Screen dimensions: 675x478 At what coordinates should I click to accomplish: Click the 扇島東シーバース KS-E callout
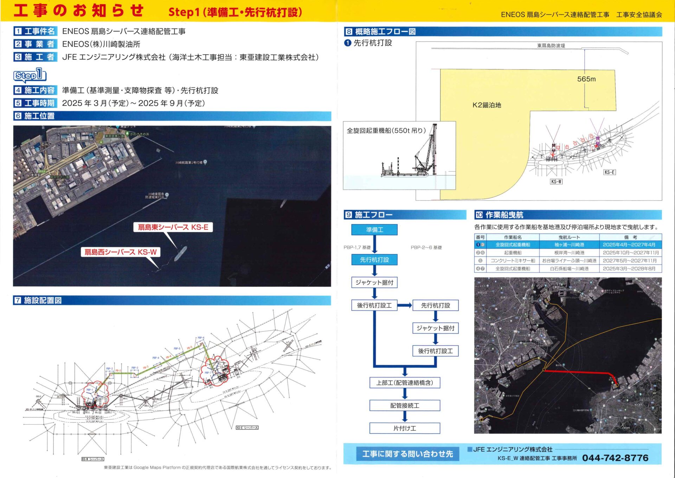[x=173, y=227]
